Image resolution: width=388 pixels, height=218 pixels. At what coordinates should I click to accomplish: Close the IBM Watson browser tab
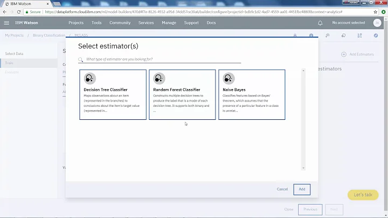[x=48, y=4]
